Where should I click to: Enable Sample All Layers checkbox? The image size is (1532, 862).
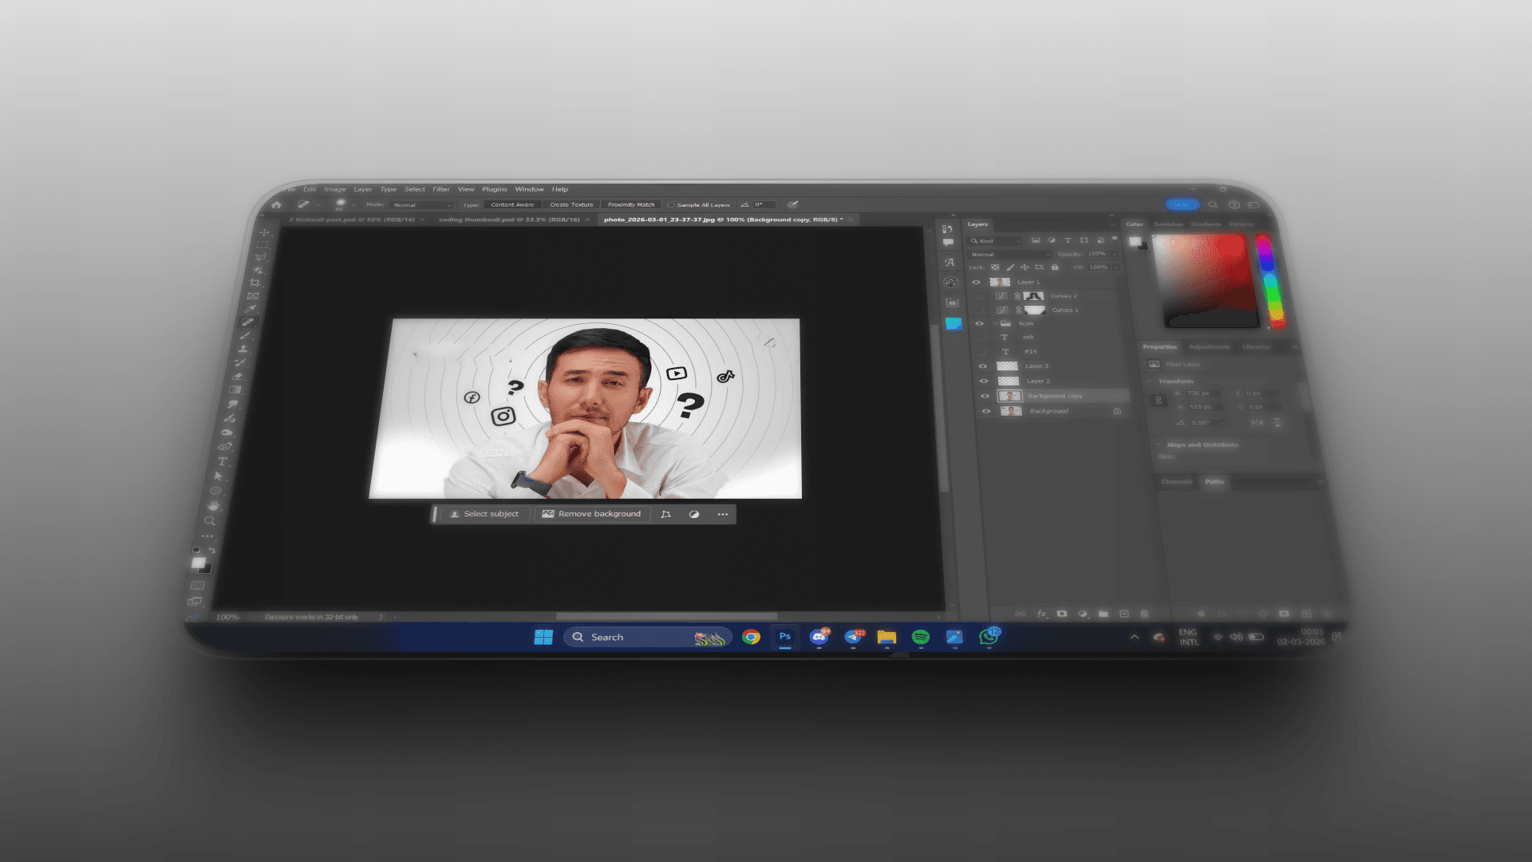(x=671, y=205)
